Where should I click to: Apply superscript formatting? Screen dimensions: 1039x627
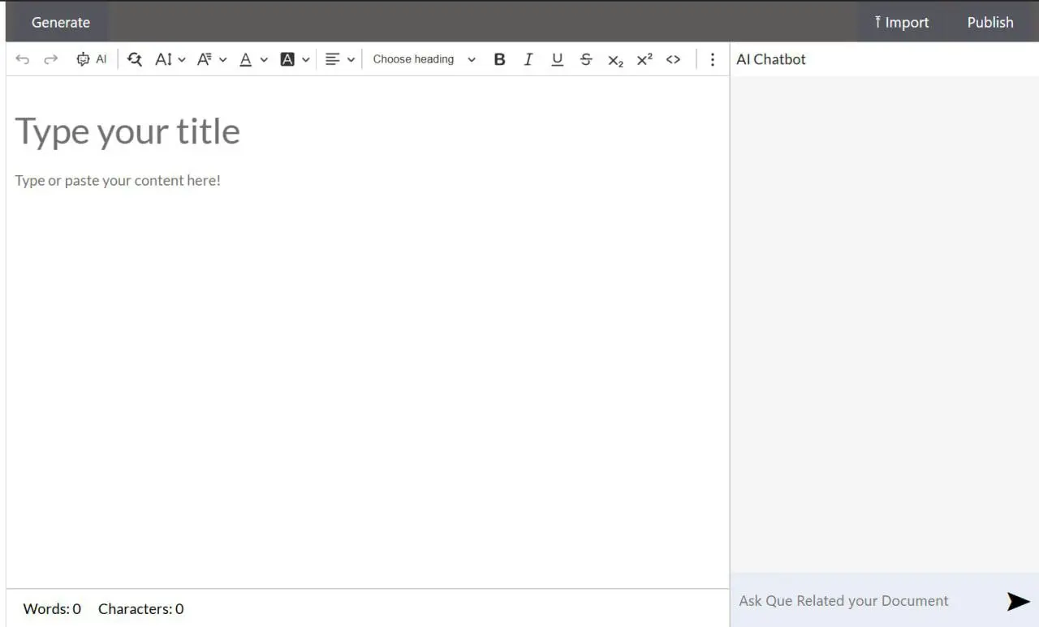coord(645,59)
